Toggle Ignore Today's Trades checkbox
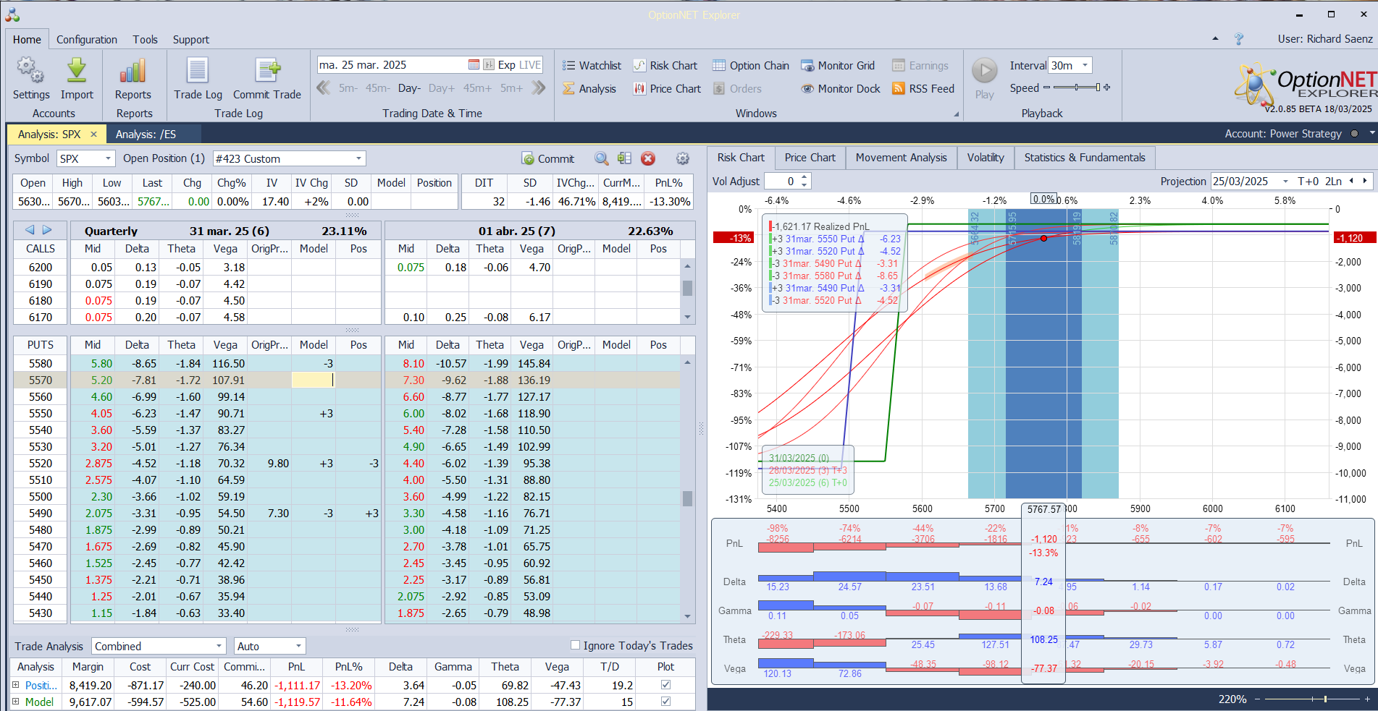This screenshot has height=711, width=1378. pyautogui.click(x=575, y=645)
